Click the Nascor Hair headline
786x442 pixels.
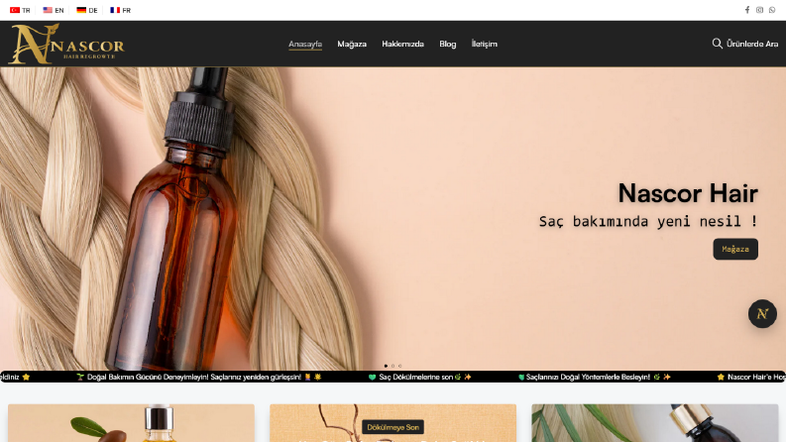pos(688,193)
